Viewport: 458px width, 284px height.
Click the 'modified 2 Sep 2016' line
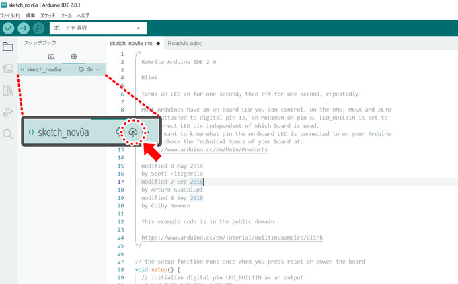(x=172, y=182)
